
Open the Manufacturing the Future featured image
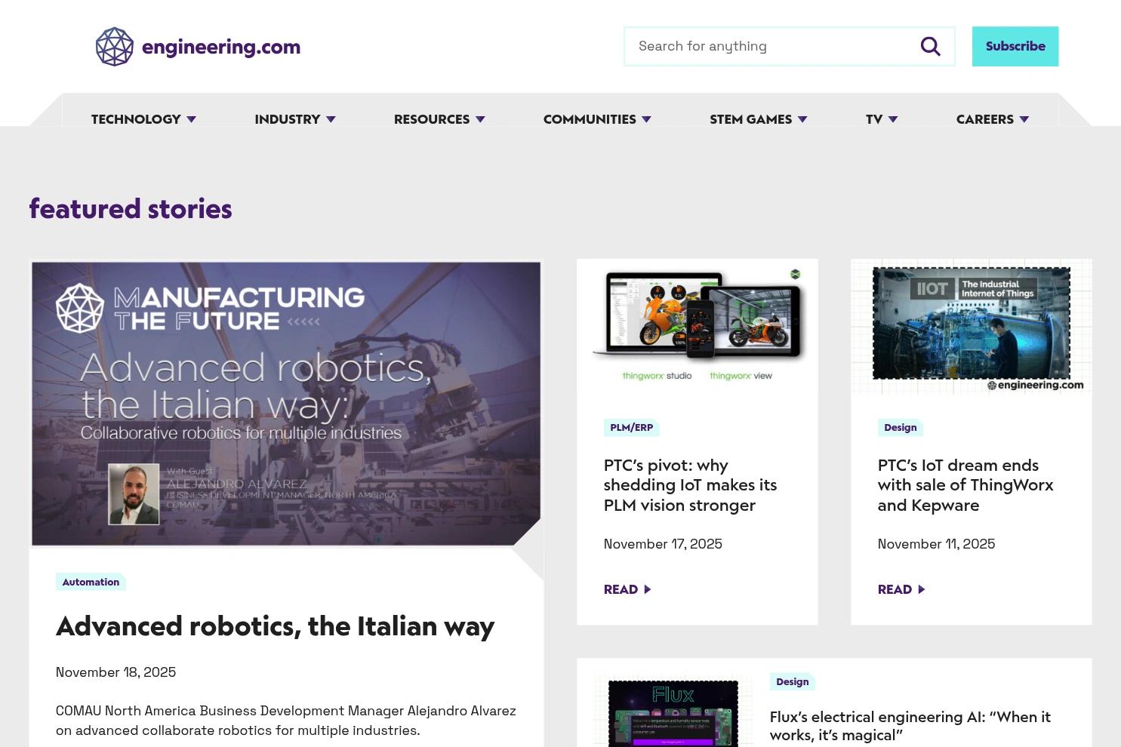(x=286, y=404)
